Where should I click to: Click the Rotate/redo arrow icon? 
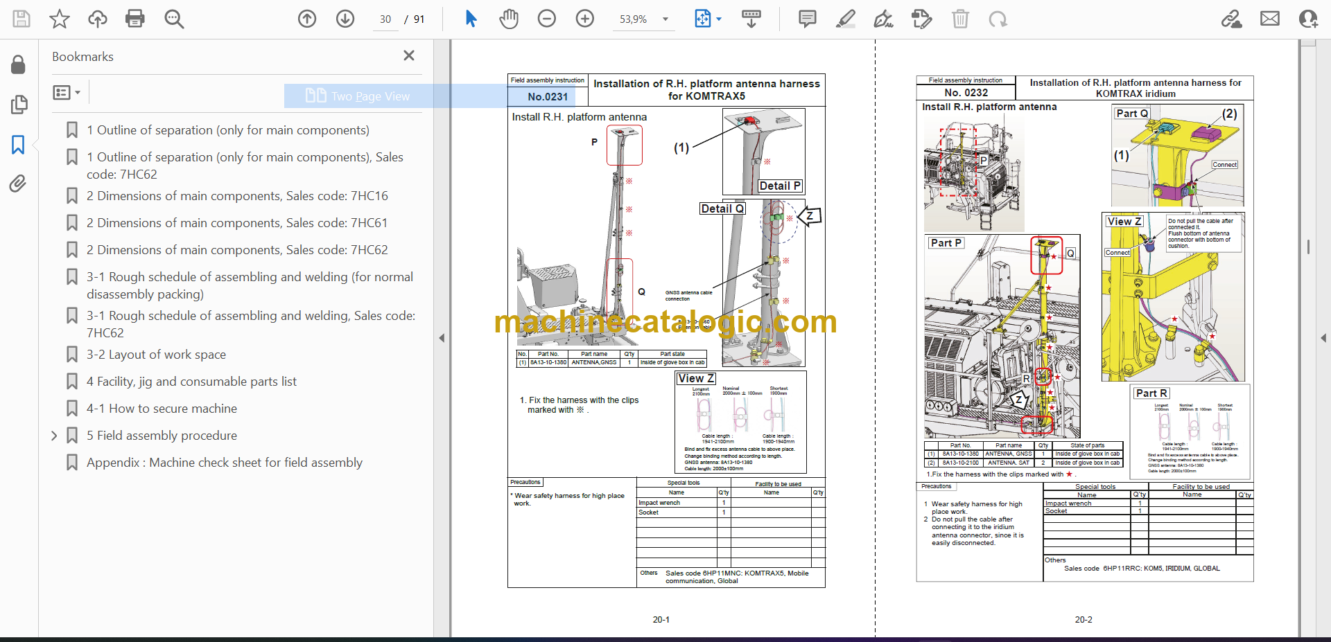point(998,19)
